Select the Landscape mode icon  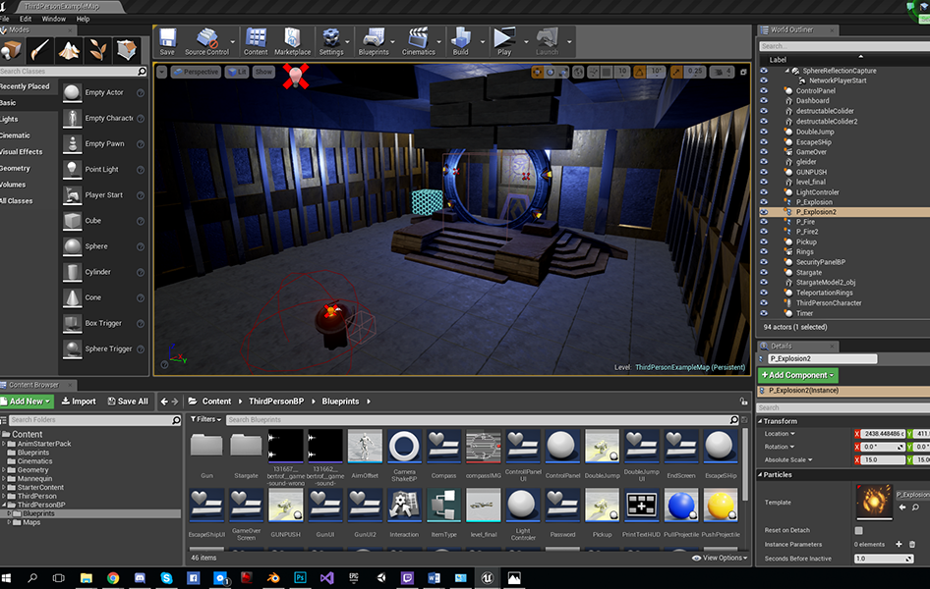[69, 49]
